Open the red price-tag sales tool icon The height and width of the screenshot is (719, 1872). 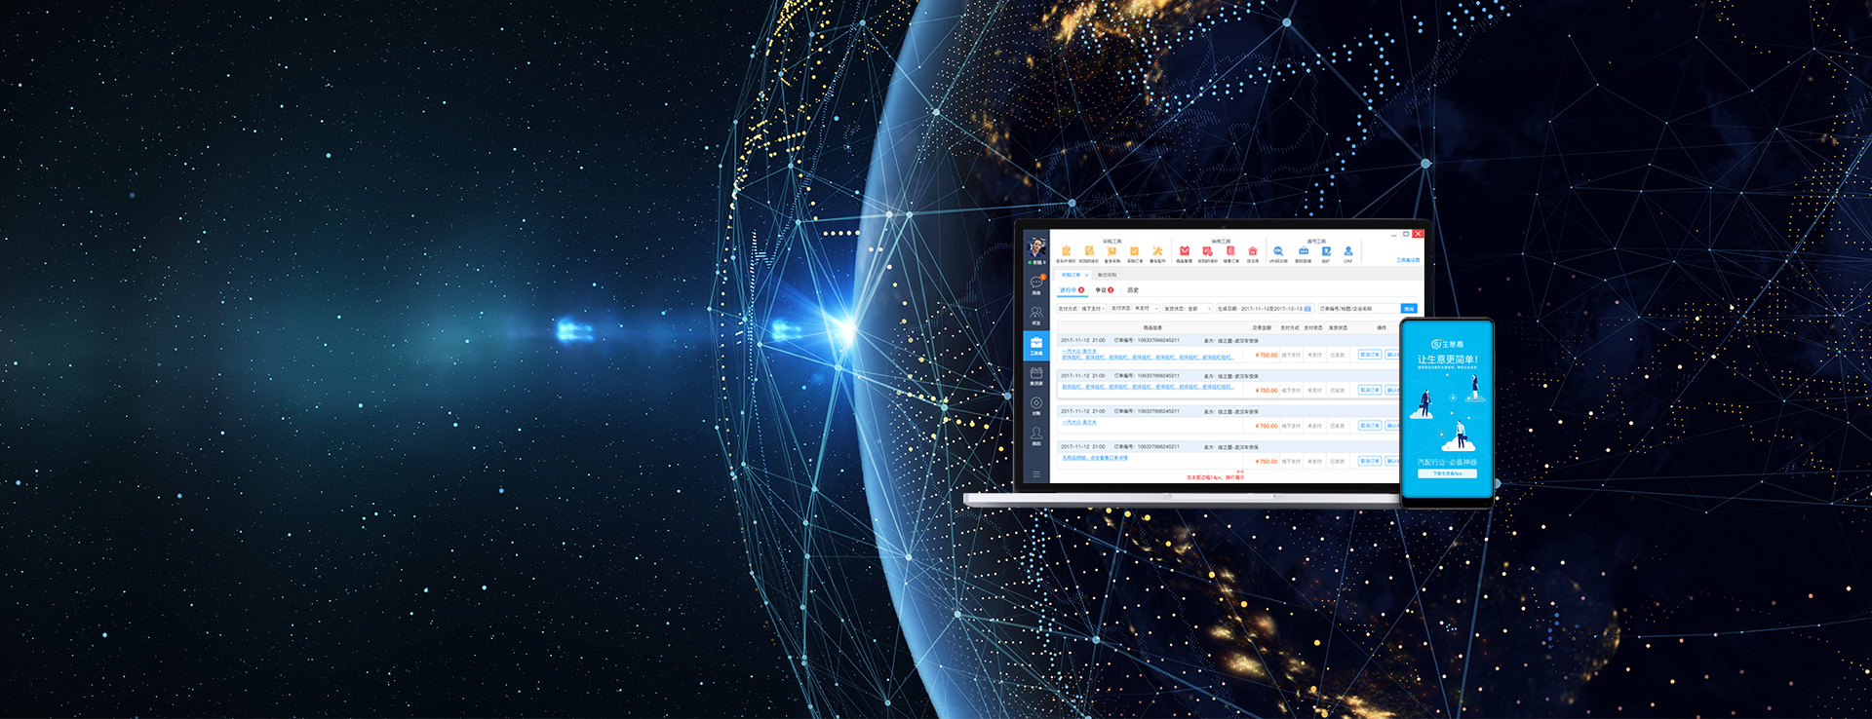[1208, 251]
